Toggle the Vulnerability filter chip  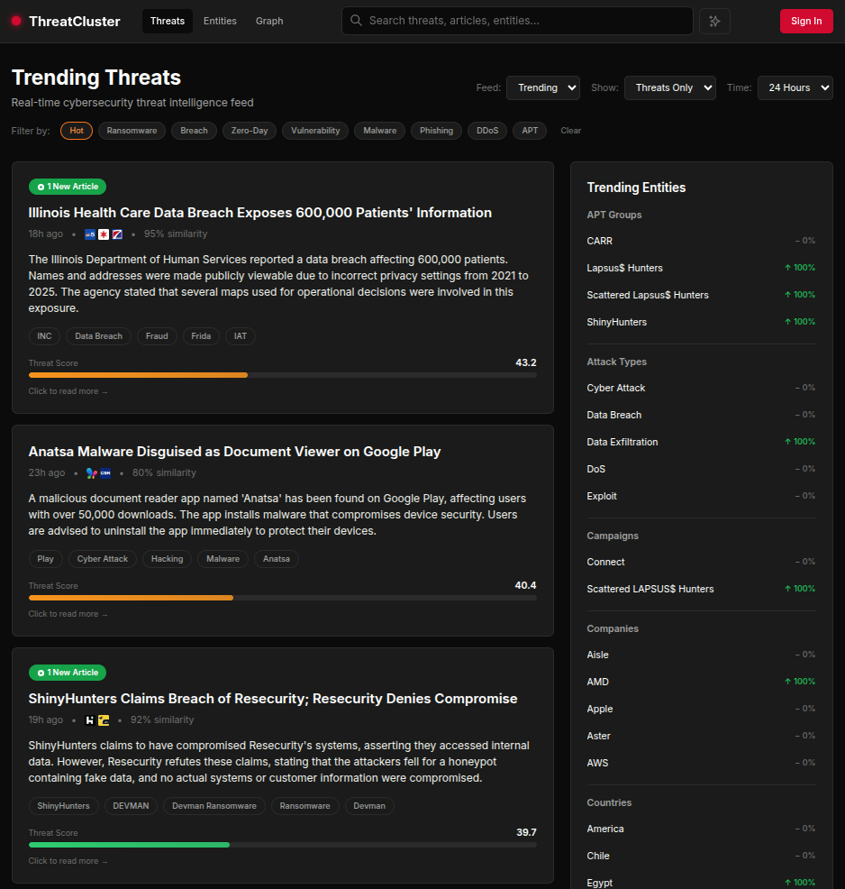click(x=315, y=131)
